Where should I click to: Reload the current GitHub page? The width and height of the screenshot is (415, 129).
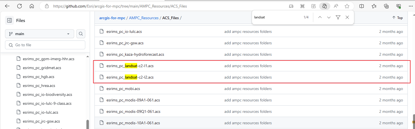coord(20,6)
